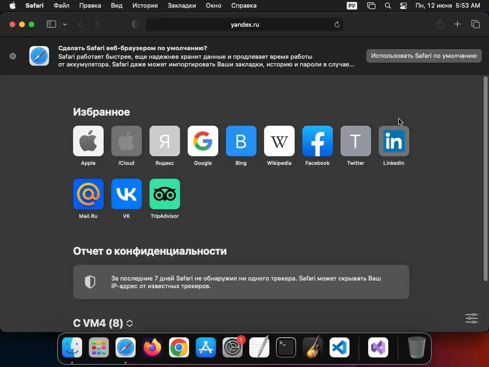Open the Twitter favorite tile

point(355,141)
